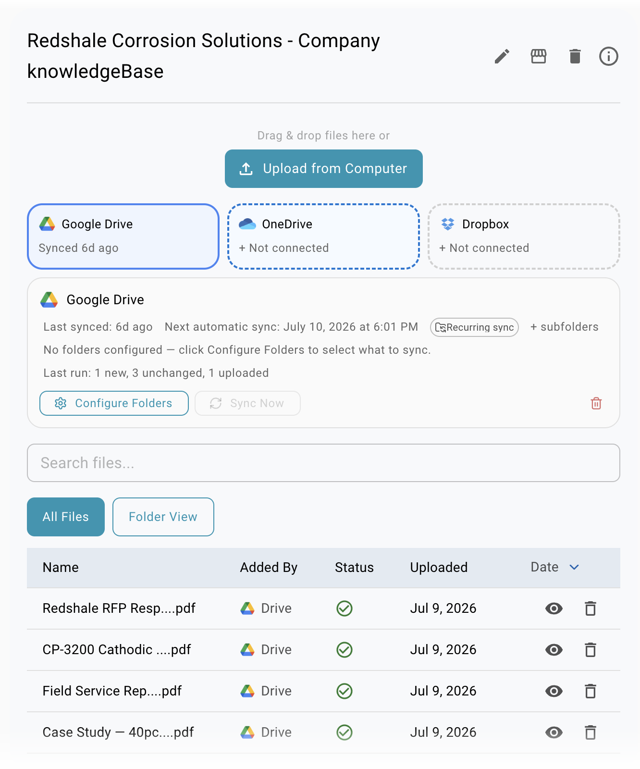Preview Field Service Rep pdf with eye icon
This screenshot has height=769, width=640.
(x=554, y=691)
